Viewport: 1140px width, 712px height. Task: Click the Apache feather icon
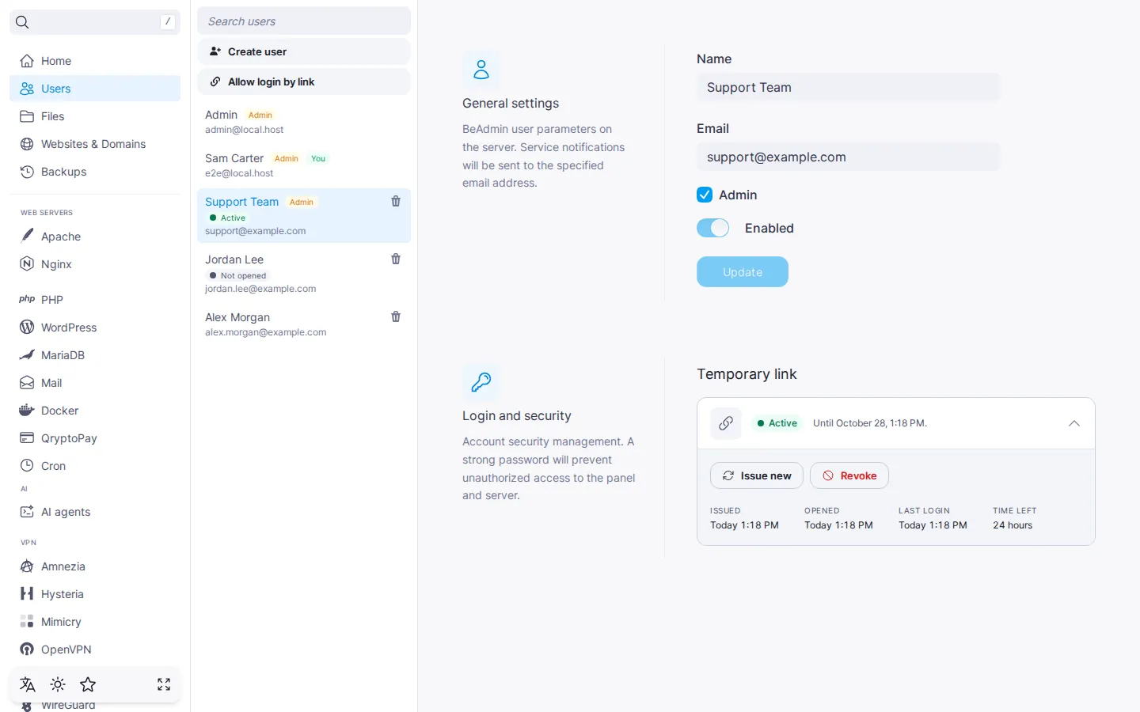[x=27, y=236]
